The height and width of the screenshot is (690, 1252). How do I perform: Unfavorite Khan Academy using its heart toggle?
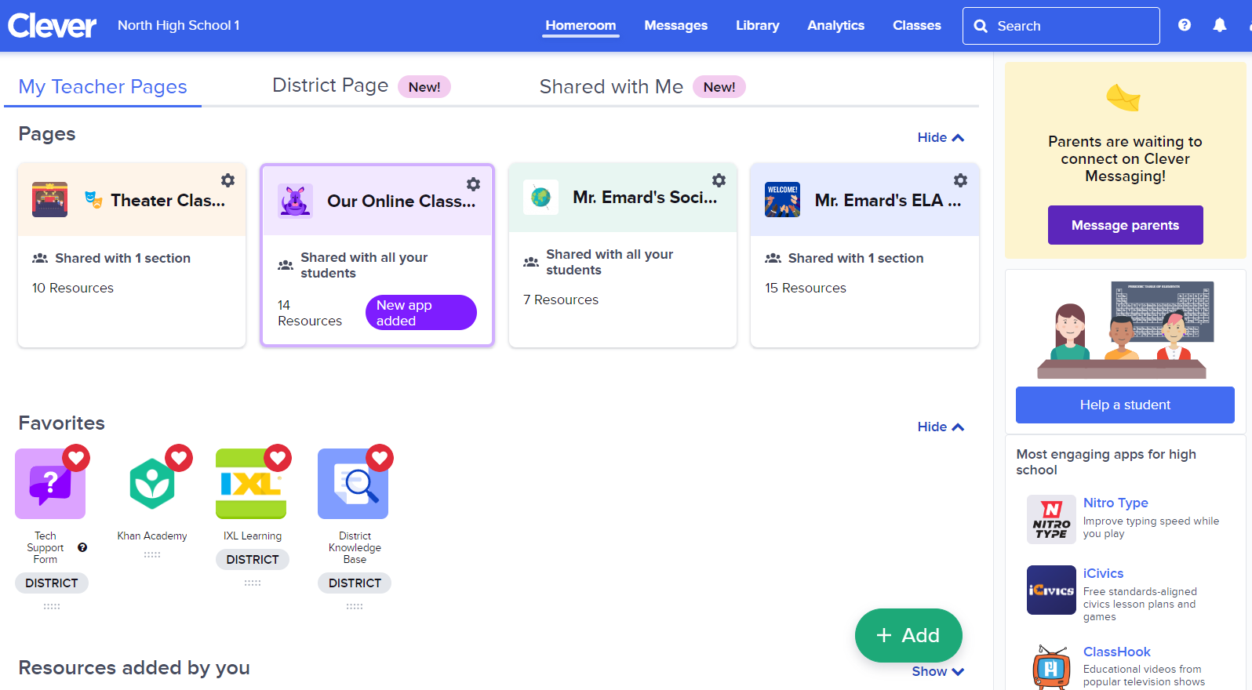tap(179, 458)
